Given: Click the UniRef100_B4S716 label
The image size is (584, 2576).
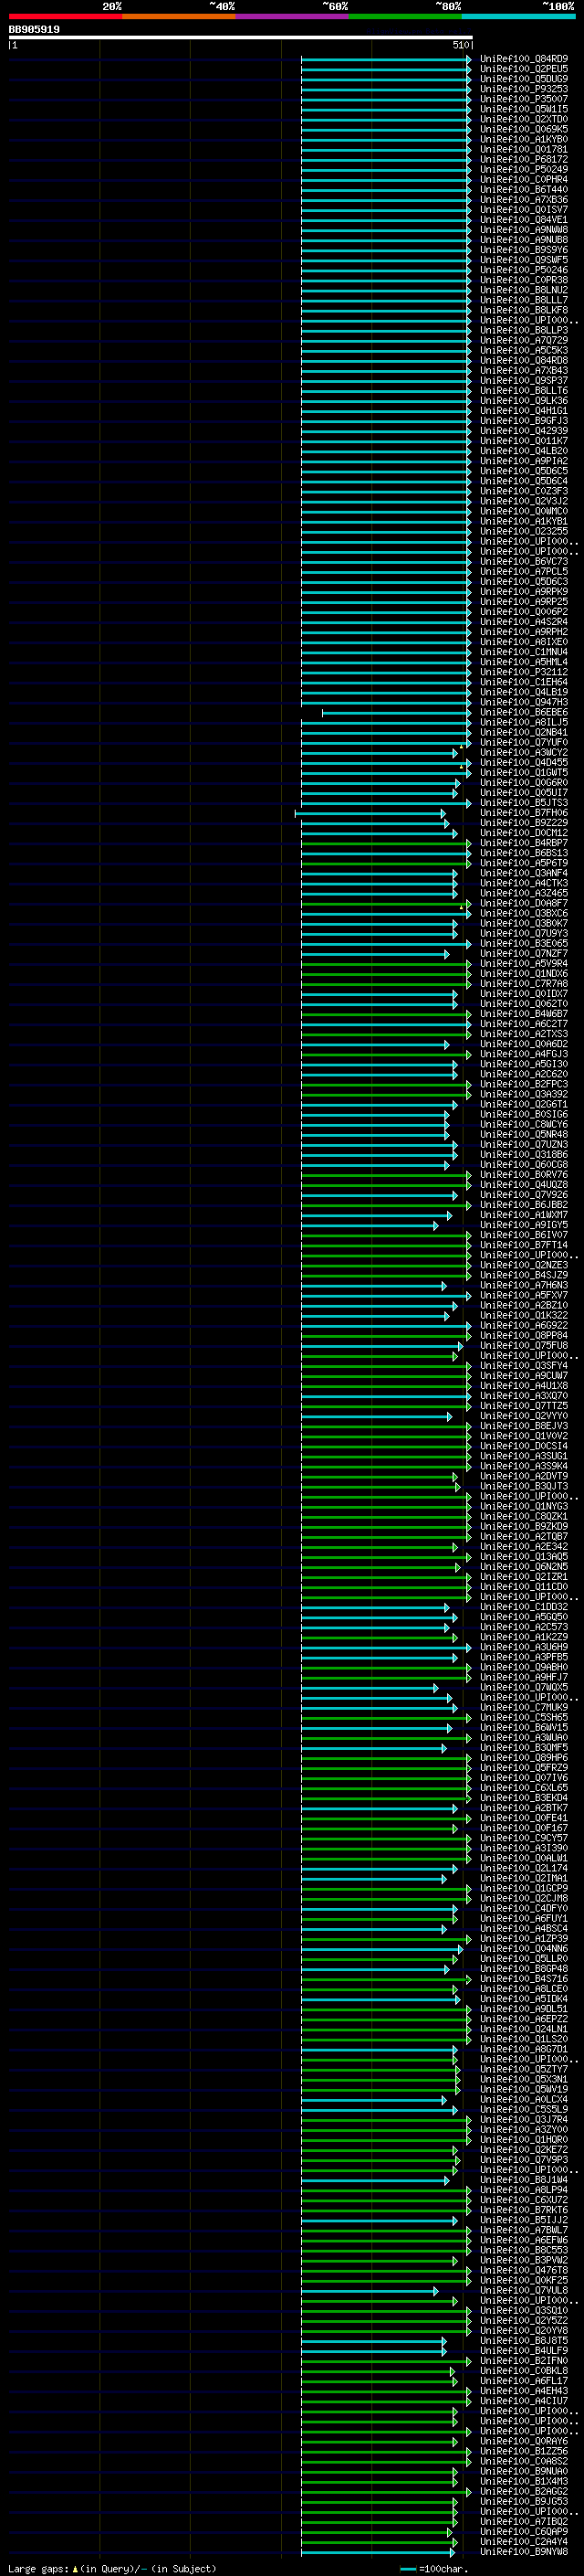Looking at the screenshot, I should click(523, 1978).
